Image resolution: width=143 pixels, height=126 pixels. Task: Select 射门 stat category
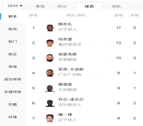(x=13, y=42)
